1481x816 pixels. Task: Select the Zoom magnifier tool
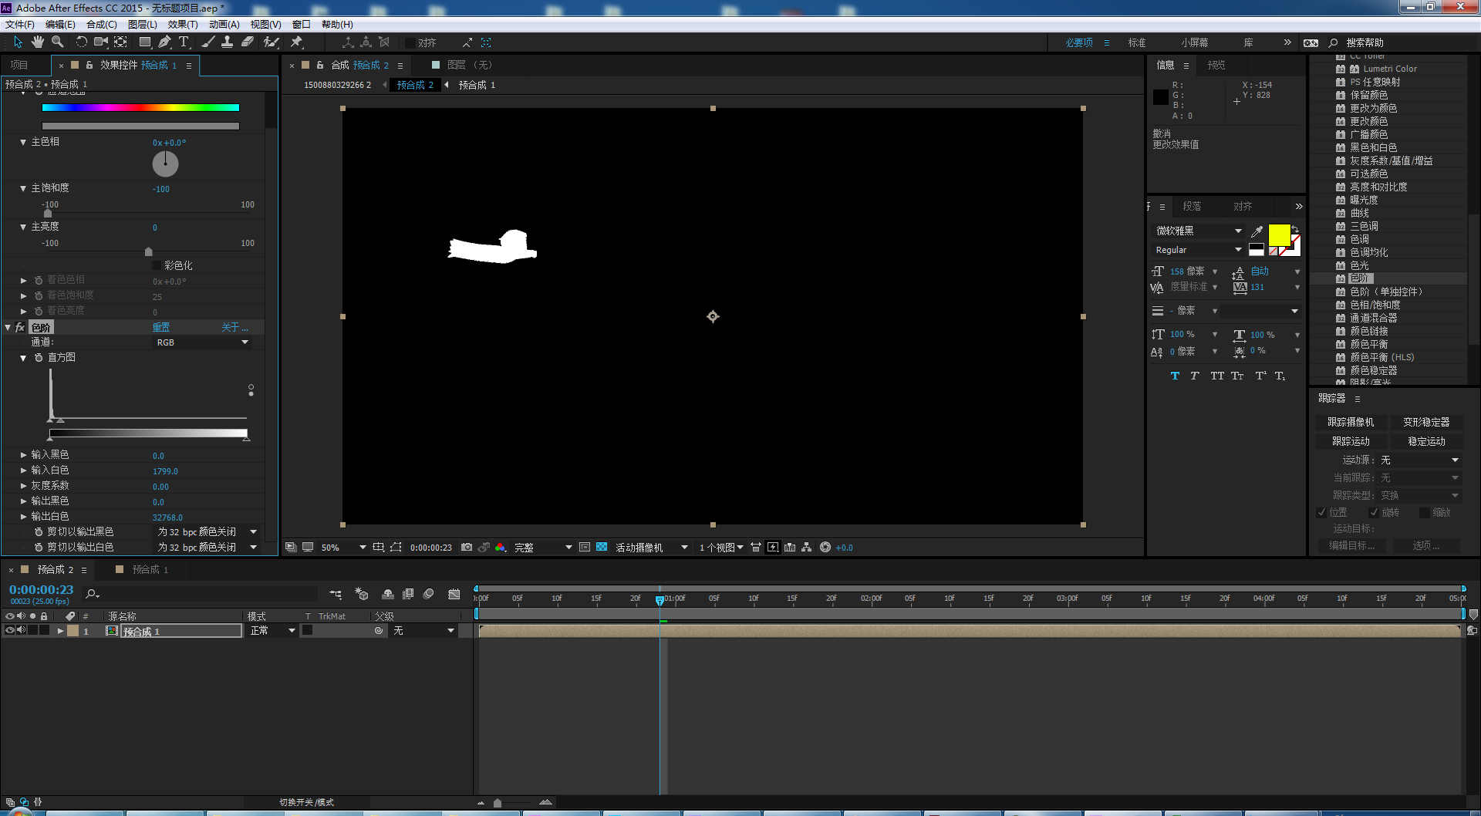coord(57,42)
